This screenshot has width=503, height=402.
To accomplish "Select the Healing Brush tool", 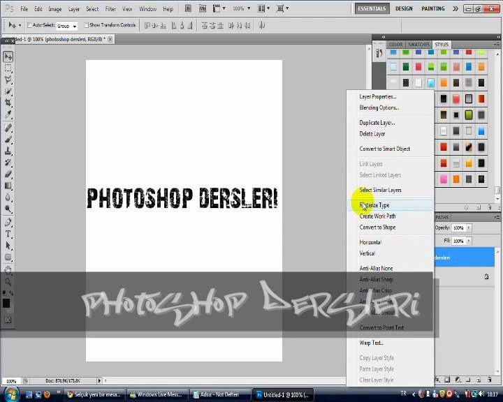I will 8,128.
